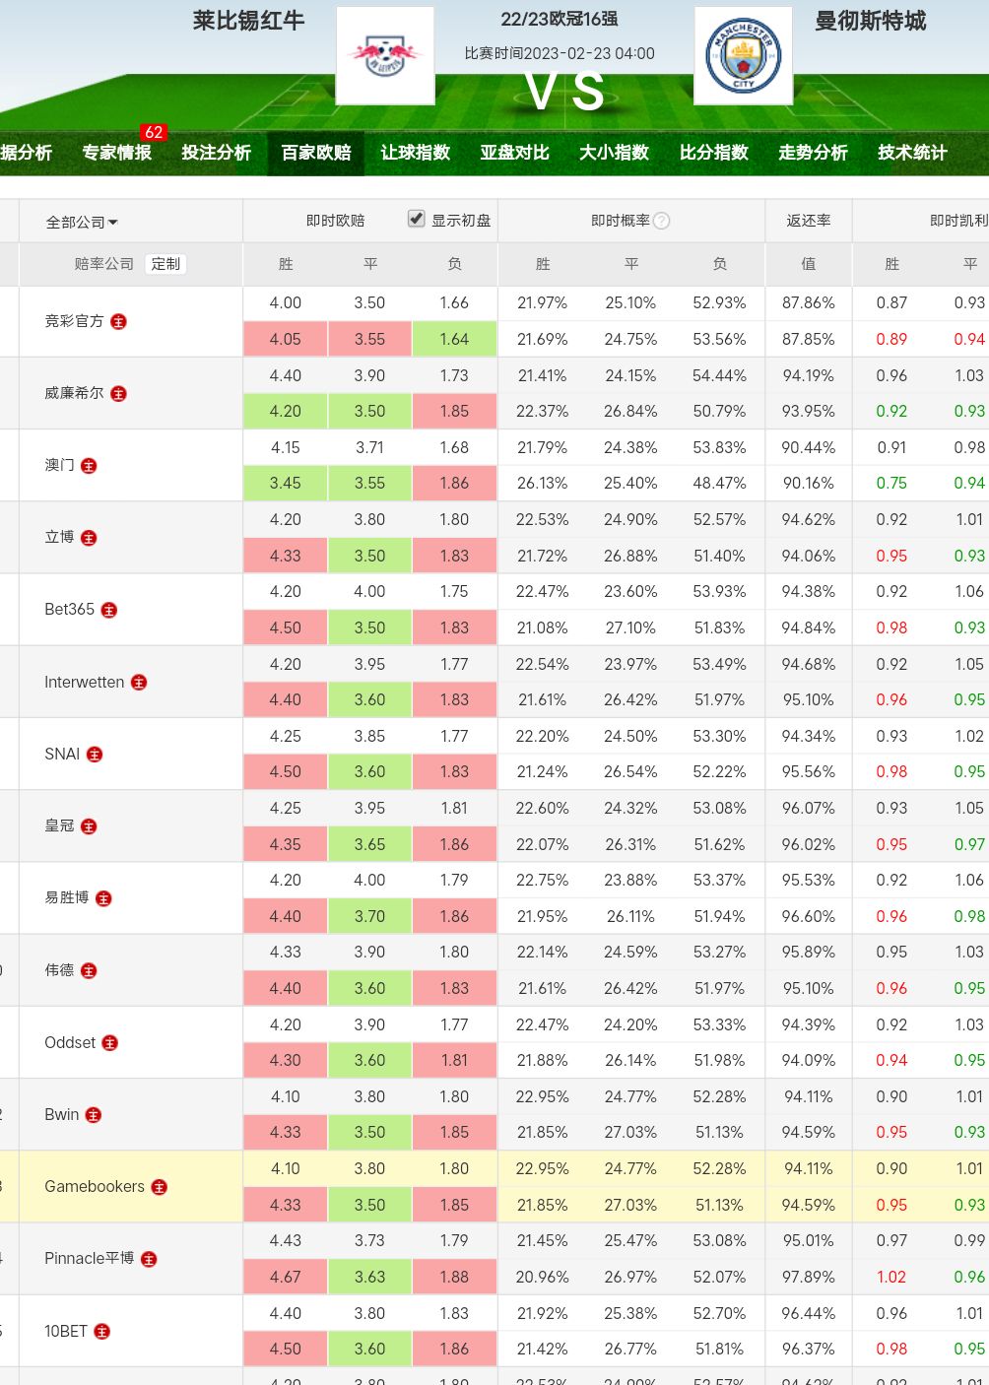Open the 技术统计 tab
Viewport: 989px width, 1385px height.
click(912, 153)
